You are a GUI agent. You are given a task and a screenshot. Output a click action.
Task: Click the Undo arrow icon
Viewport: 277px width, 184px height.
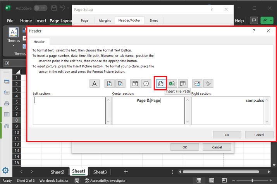(62, 8)
